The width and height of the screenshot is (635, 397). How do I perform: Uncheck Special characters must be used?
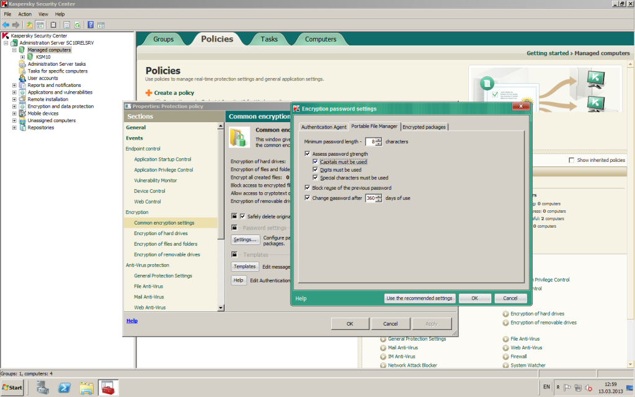click(x=315, y=177)
